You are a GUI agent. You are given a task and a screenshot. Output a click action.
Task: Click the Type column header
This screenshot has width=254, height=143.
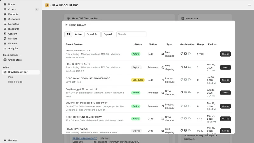169,44
